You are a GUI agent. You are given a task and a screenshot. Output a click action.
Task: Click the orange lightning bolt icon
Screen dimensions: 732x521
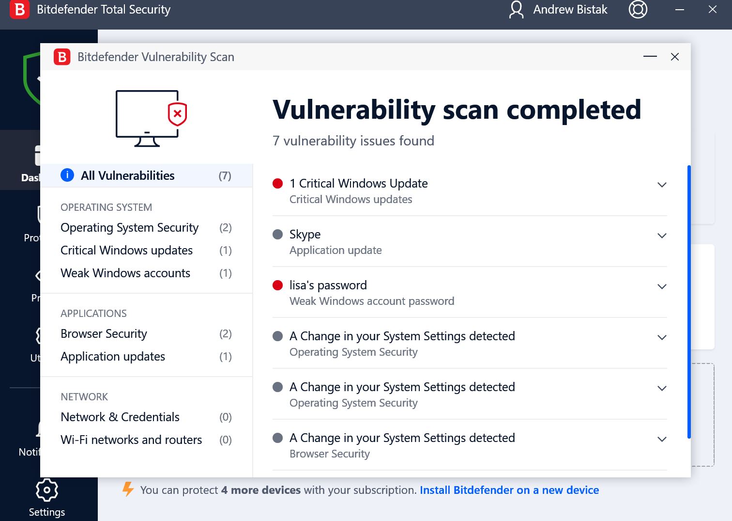[x=128, y=489]
